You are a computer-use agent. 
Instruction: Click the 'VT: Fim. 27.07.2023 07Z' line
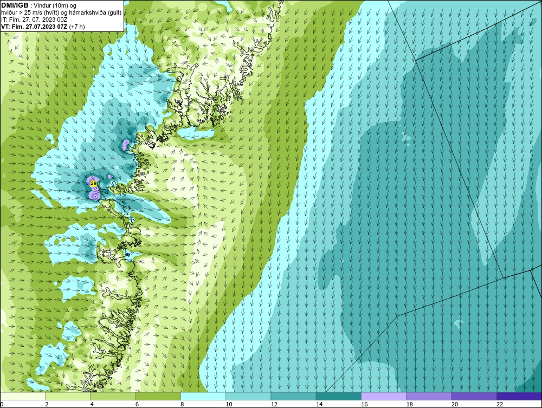35,27
